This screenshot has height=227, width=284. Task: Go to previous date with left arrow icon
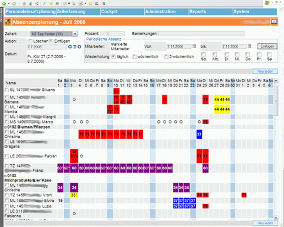tap(70, 47)
